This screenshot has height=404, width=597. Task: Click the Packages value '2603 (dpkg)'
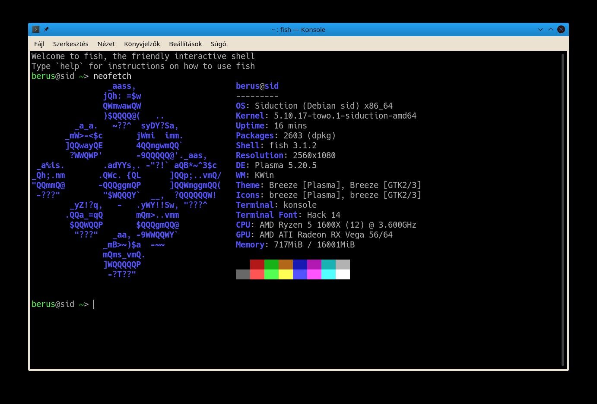(x=310, y=135)
